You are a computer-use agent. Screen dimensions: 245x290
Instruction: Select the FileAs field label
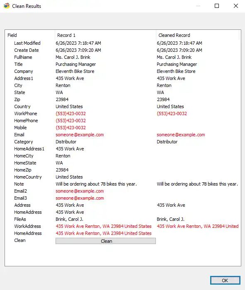(x=20, y=219)
